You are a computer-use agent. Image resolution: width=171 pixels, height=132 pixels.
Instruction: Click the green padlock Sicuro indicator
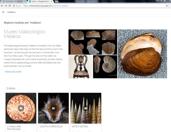pyautogui.click(x=17, y=6)
